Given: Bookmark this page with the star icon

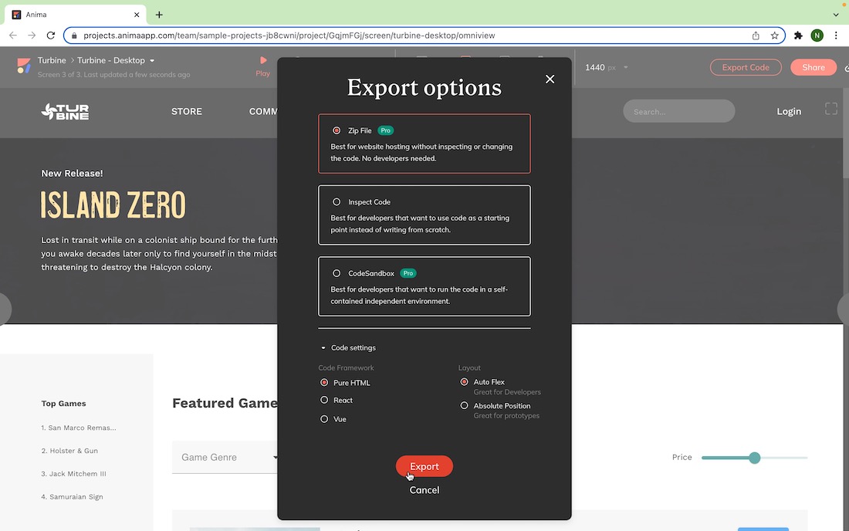Looking at the screenshot, I should [774, 36].
